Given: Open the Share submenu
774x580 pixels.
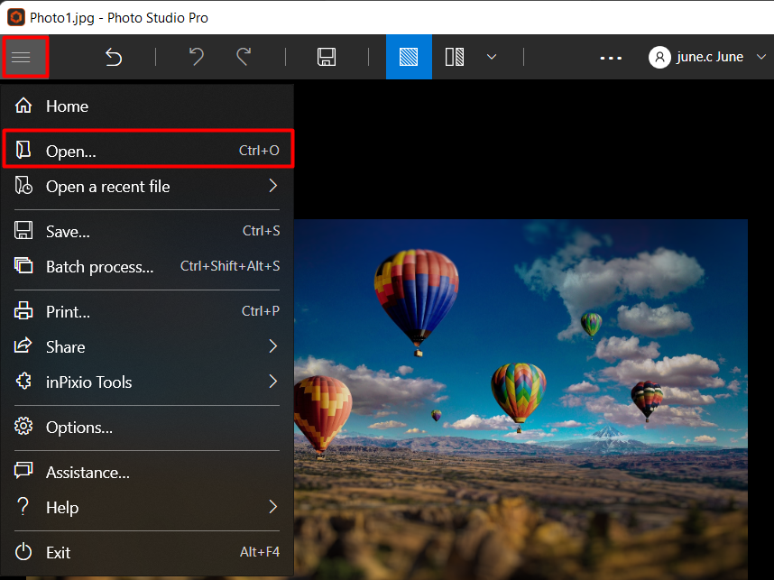Looking at the screenshot, I should 148,347.
